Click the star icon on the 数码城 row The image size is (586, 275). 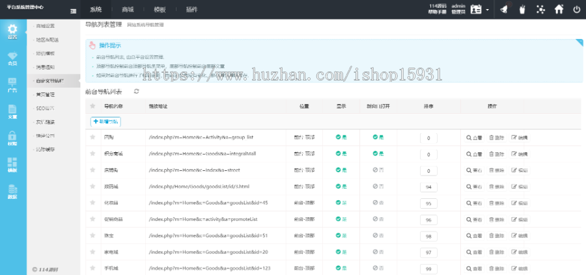coord(92,186)
